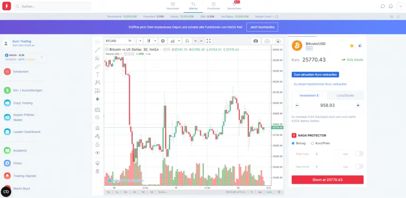The image size is (406, 198).
Task: Toggle log scale on chart
Action: tap(260, 192)
